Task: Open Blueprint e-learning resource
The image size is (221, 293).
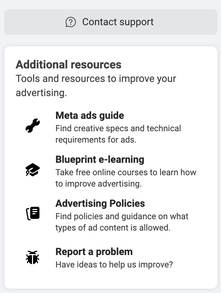Action: [100, 159]
